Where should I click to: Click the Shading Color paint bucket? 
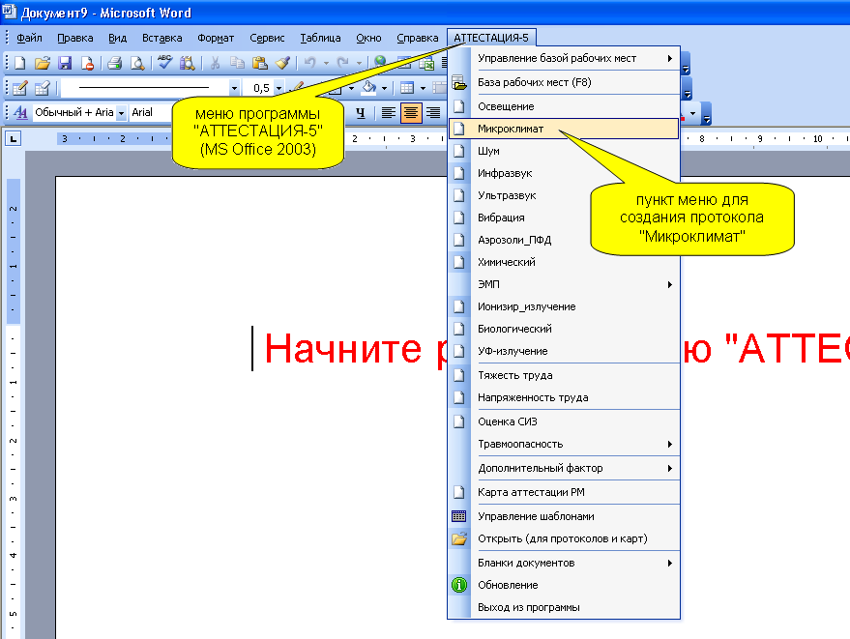point(369,87)
